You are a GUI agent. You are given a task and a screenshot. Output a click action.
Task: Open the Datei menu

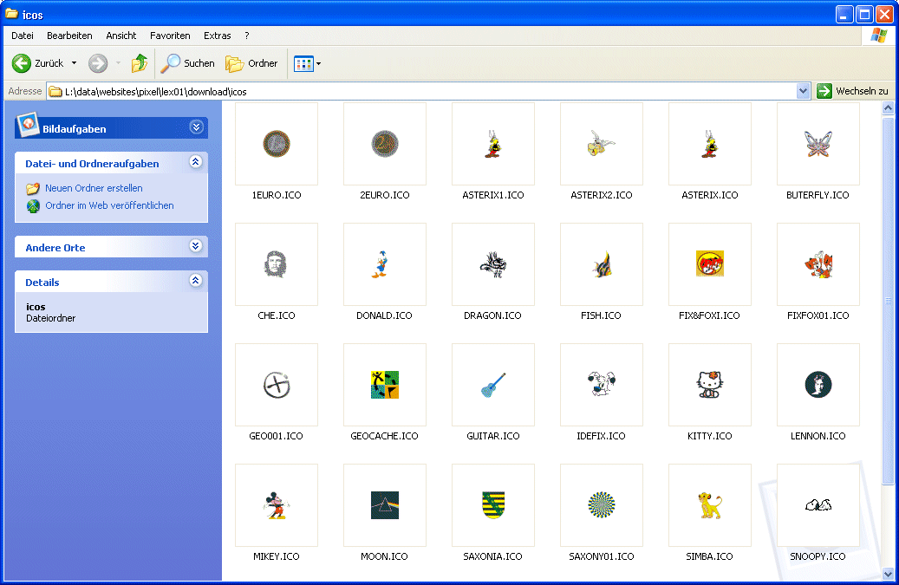pyautogui.click(x=23, y=36)
